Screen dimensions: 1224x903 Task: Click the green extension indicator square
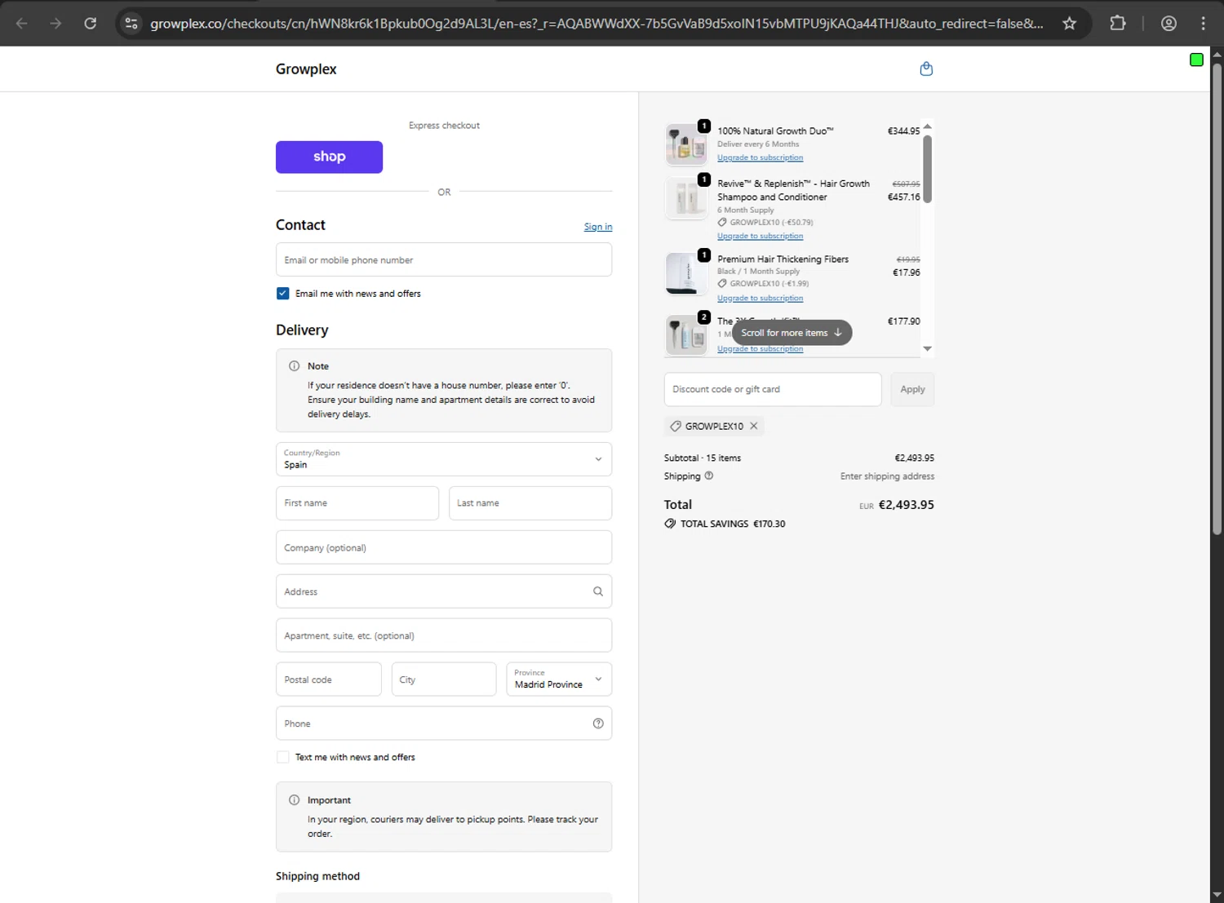[1196, 60]
